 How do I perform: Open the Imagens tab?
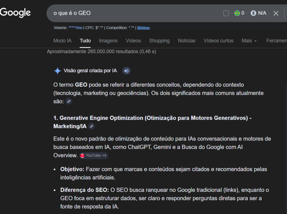(108, 41)
